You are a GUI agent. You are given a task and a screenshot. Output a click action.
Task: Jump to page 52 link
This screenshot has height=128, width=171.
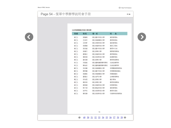pyautogui.click(x=96, y=118)
